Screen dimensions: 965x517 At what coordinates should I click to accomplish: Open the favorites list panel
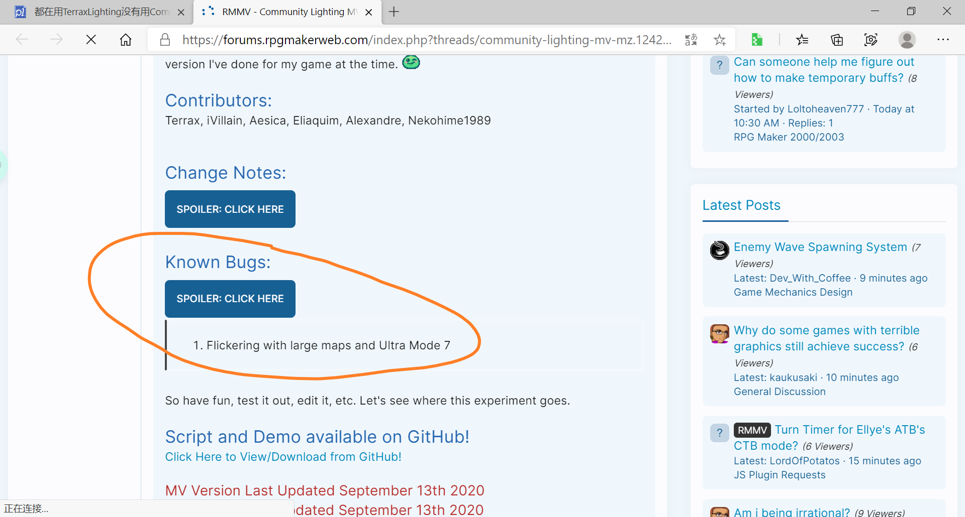coord(802,40)
